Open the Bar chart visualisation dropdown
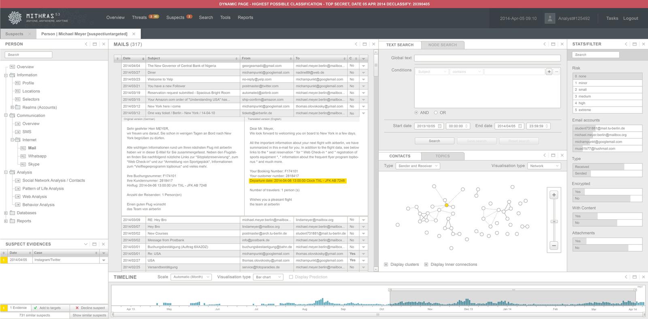The image size is (648, 319). 268,277
